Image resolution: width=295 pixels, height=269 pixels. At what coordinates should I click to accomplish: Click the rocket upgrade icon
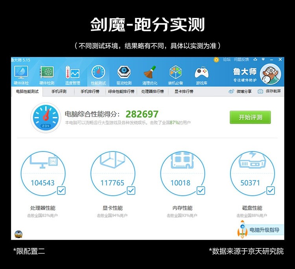point(242,230)
